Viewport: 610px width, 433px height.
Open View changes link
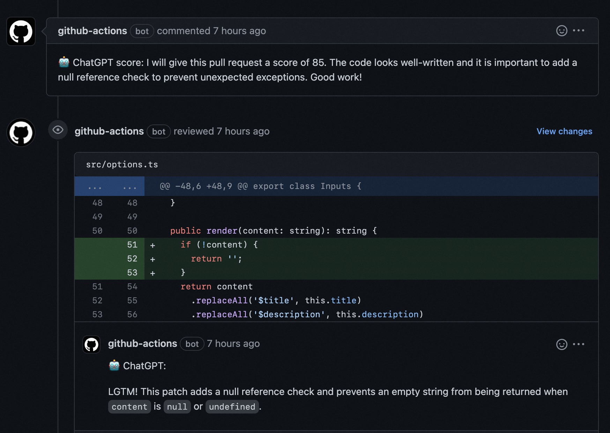(x=564, y=131)
